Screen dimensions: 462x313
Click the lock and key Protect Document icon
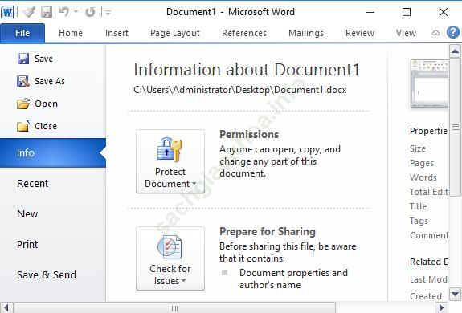170,150
